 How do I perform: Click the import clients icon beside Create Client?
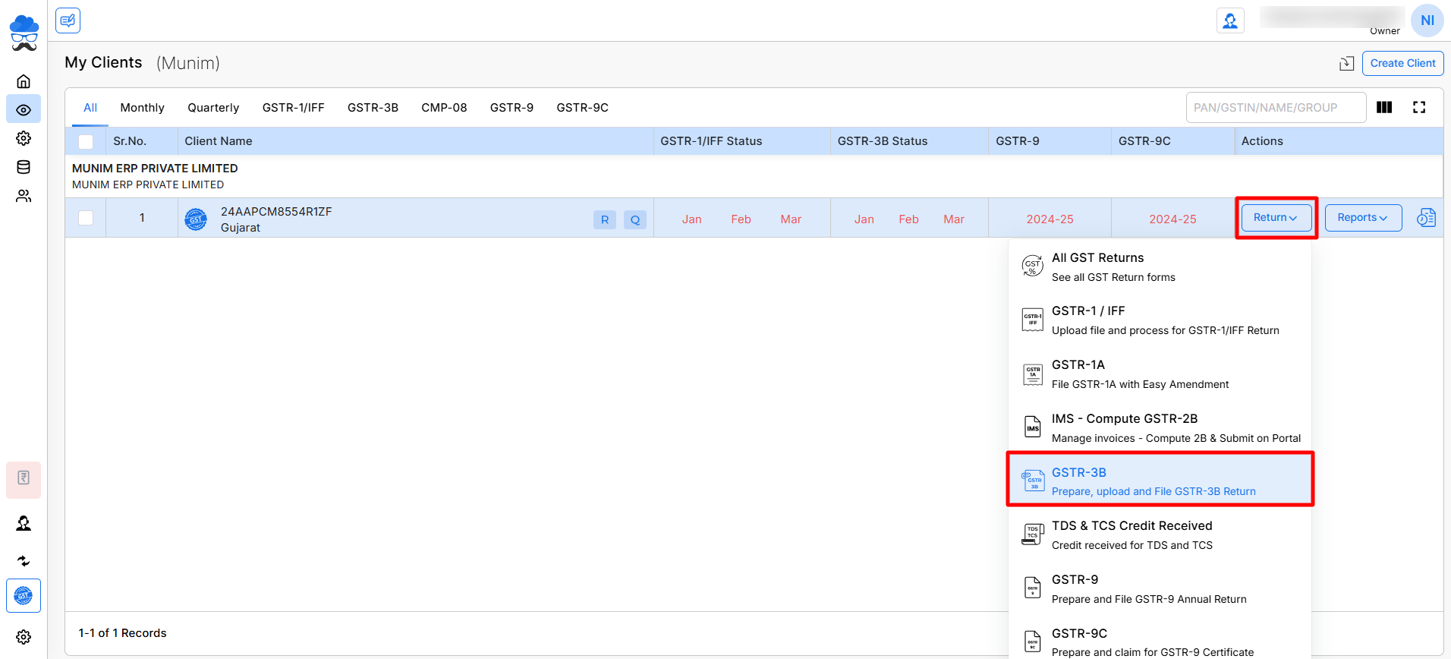pos(1346,64)
